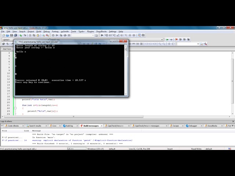Switch to the DoxyBlocks tab

point(212,126)
